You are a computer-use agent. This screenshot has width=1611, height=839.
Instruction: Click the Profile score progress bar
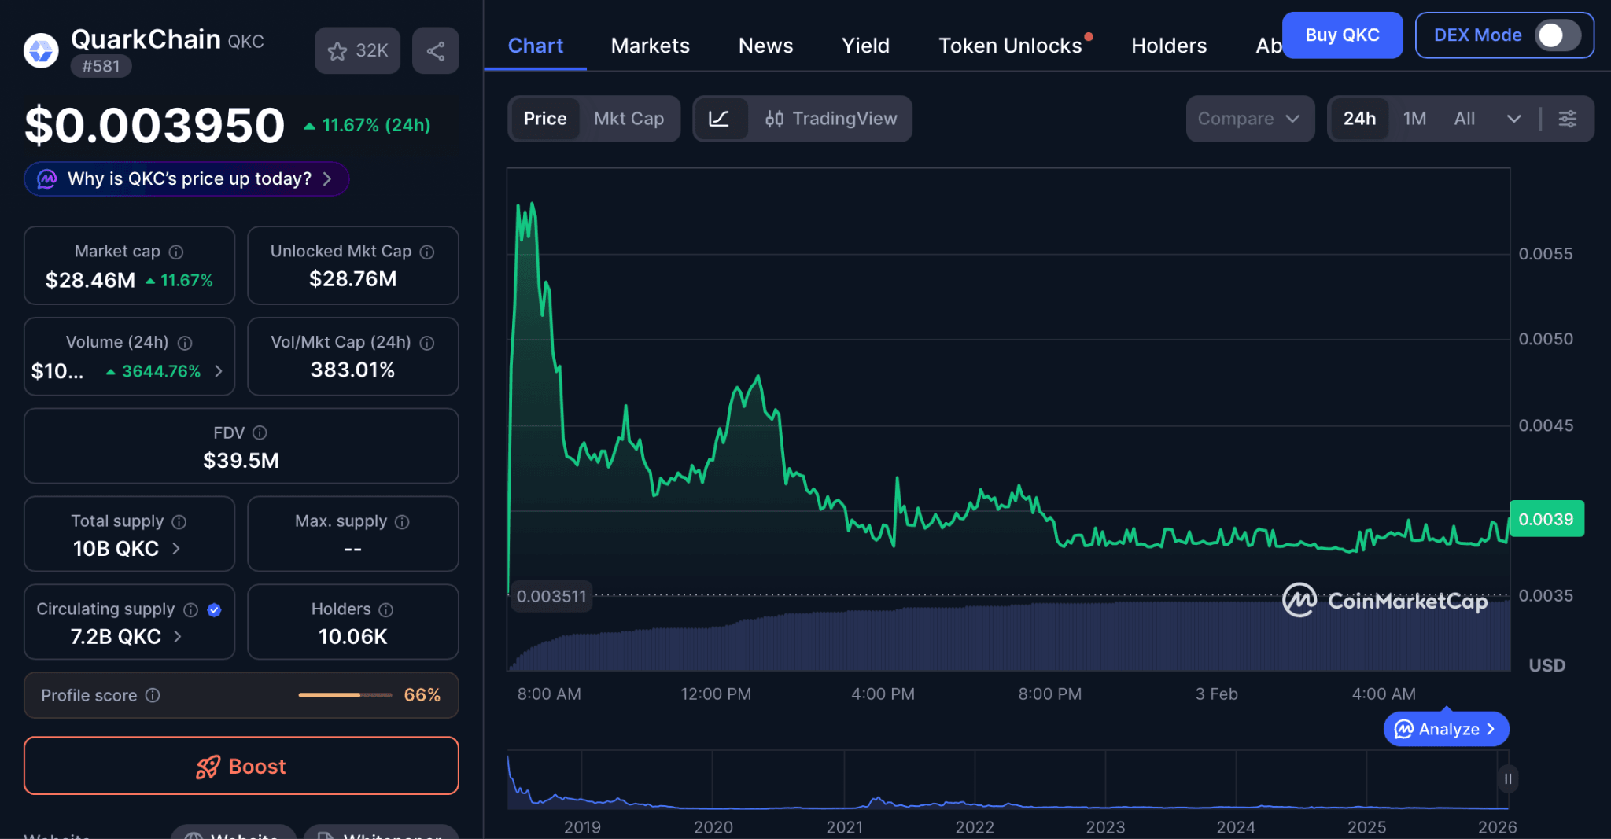point(345,695)
